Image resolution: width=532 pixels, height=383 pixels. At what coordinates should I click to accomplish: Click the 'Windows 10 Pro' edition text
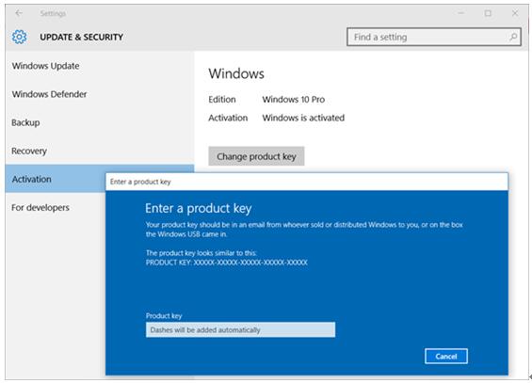click(x=294, y=100)
